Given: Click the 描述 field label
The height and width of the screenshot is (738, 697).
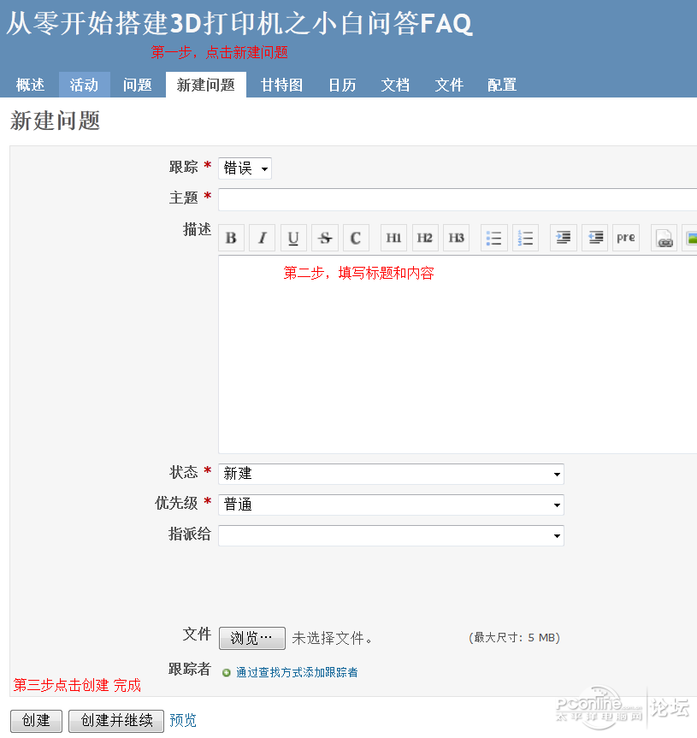Looking at the screenshot, I should [198, 229].
